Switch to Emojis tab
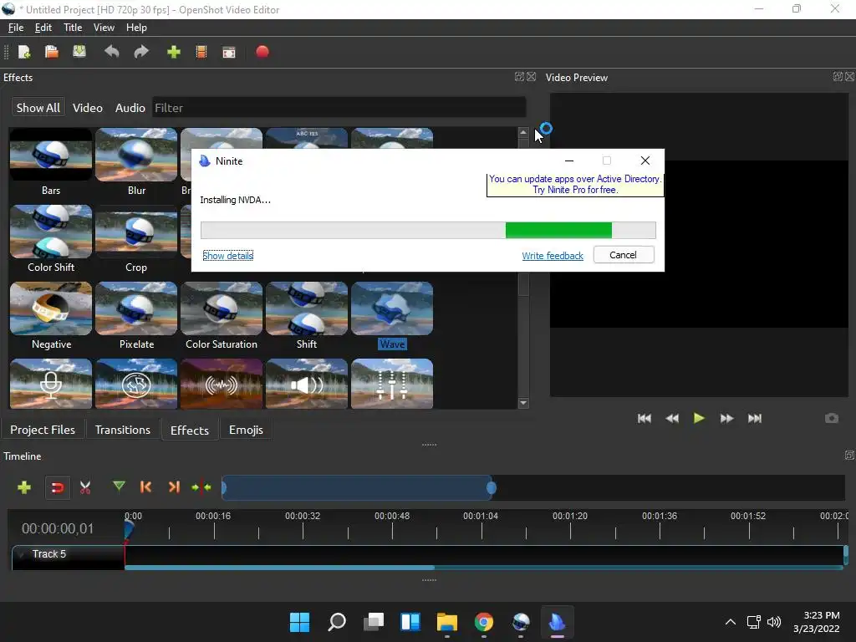Viewport: 856px width, 642px height. click(x=246, y=430)
